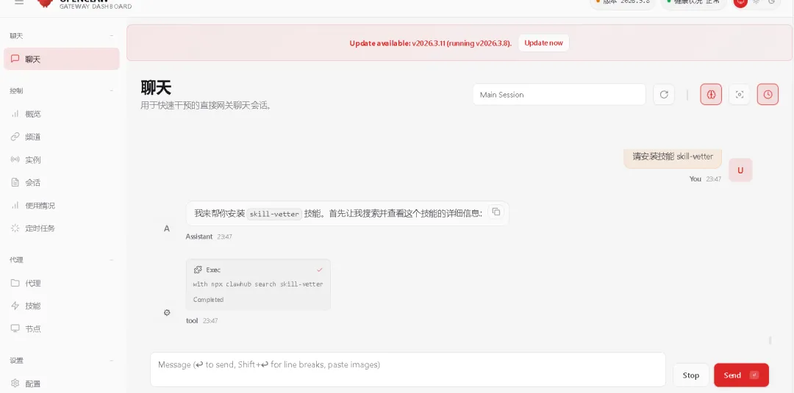Click the lightning icon beside 技能
This screenshot has width=794, height=393.
pos(15,306)
